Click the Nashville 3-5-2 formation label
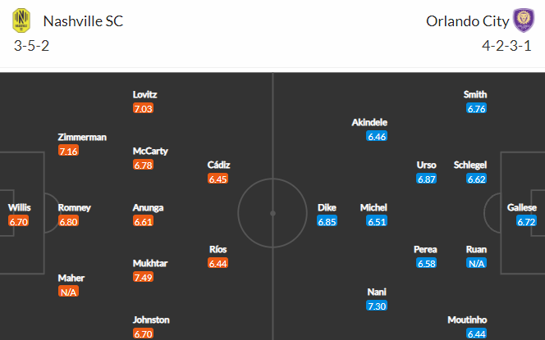Image resolution: width=545 pixels, height=340 pixels. 31,46
